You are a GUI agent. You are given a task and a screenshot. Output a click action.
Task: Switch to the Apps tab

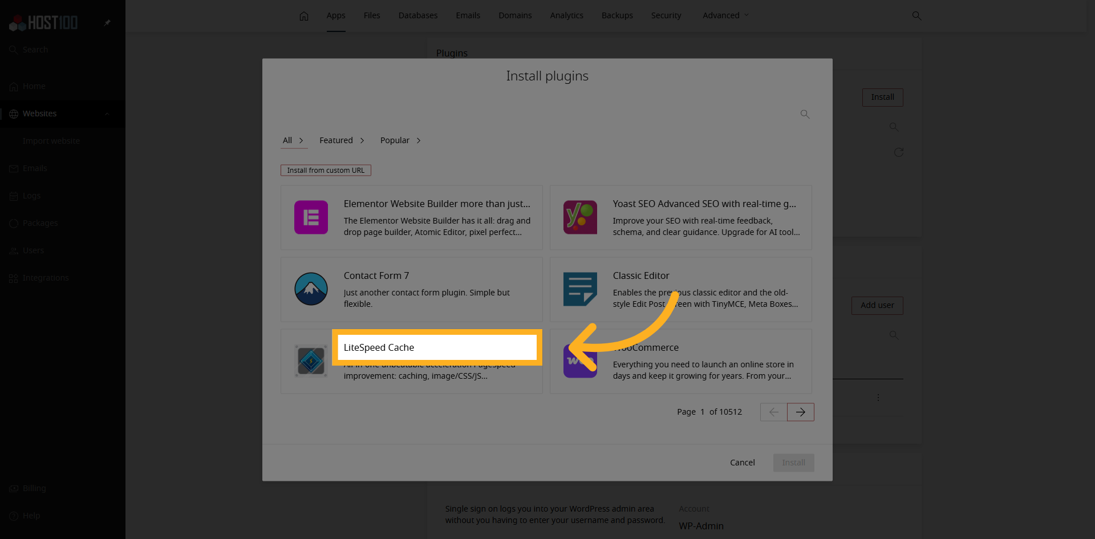336,15
